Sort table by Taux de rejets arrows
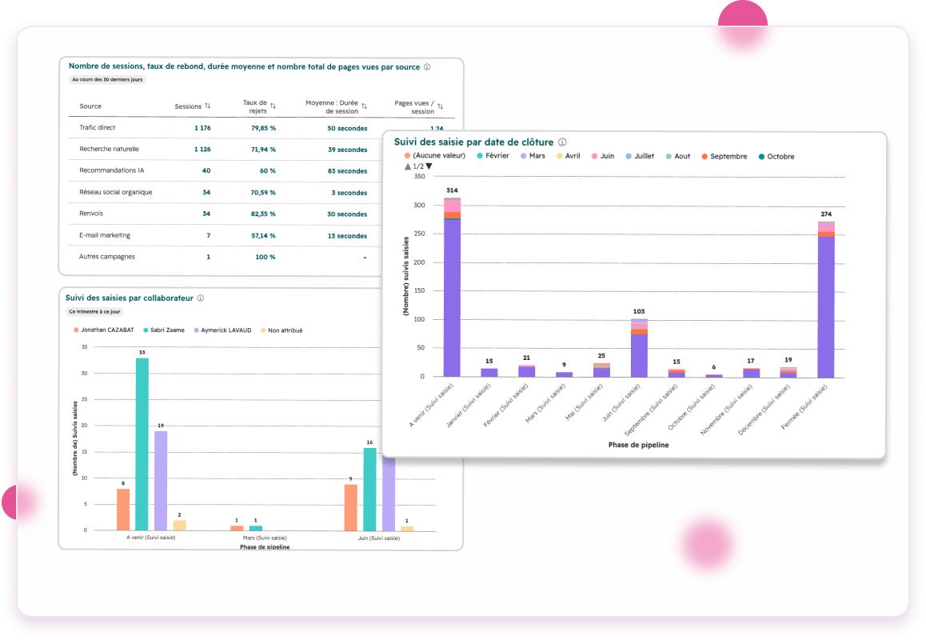 pos(273,106)
